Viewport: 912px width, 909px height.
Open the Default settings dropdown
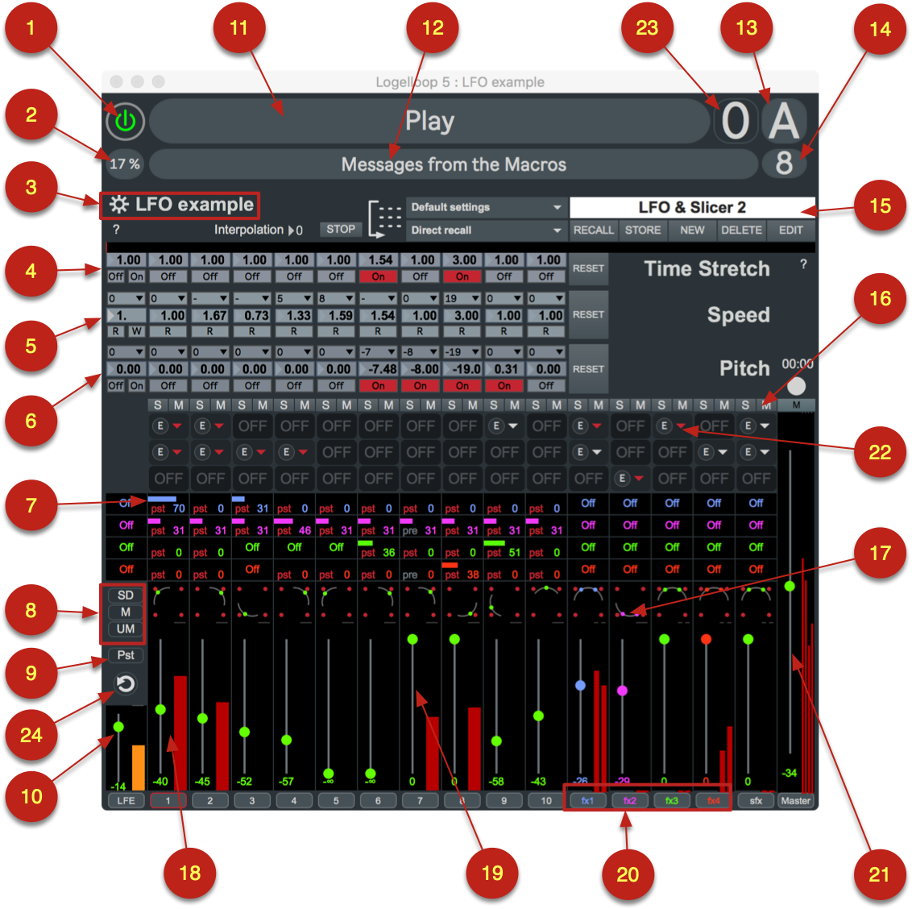[x=486, y=207]
